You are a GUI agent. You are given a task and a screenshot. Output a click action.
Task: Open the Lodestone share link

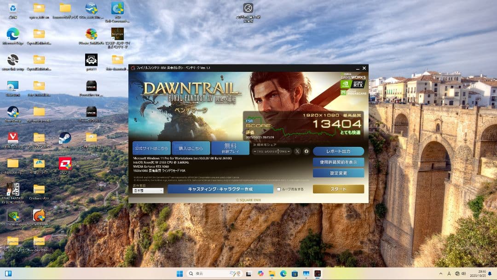tap(272, 152)
